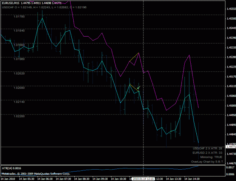Click the 14 Jan 10:30 time label
The width and height of the screenshot is (236, 181).
click(119, 179)
